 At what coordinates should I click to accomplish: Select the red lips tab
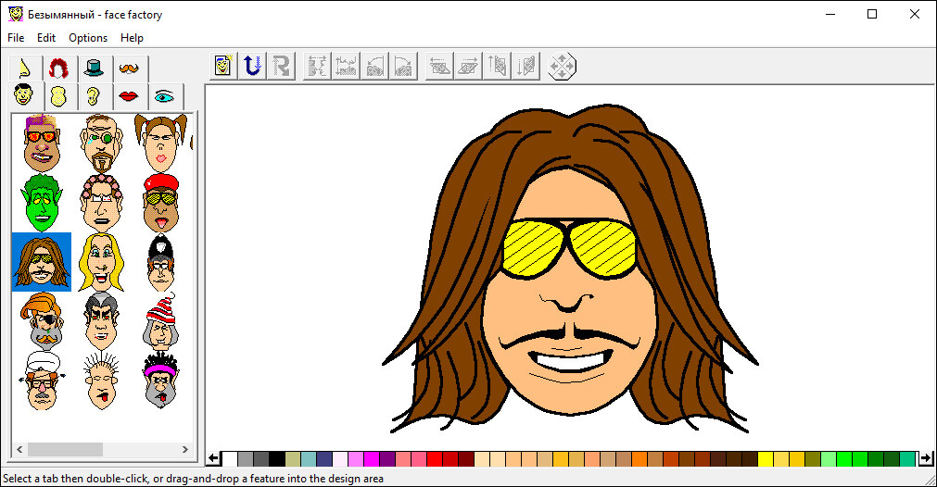click(x=129, y=96)
